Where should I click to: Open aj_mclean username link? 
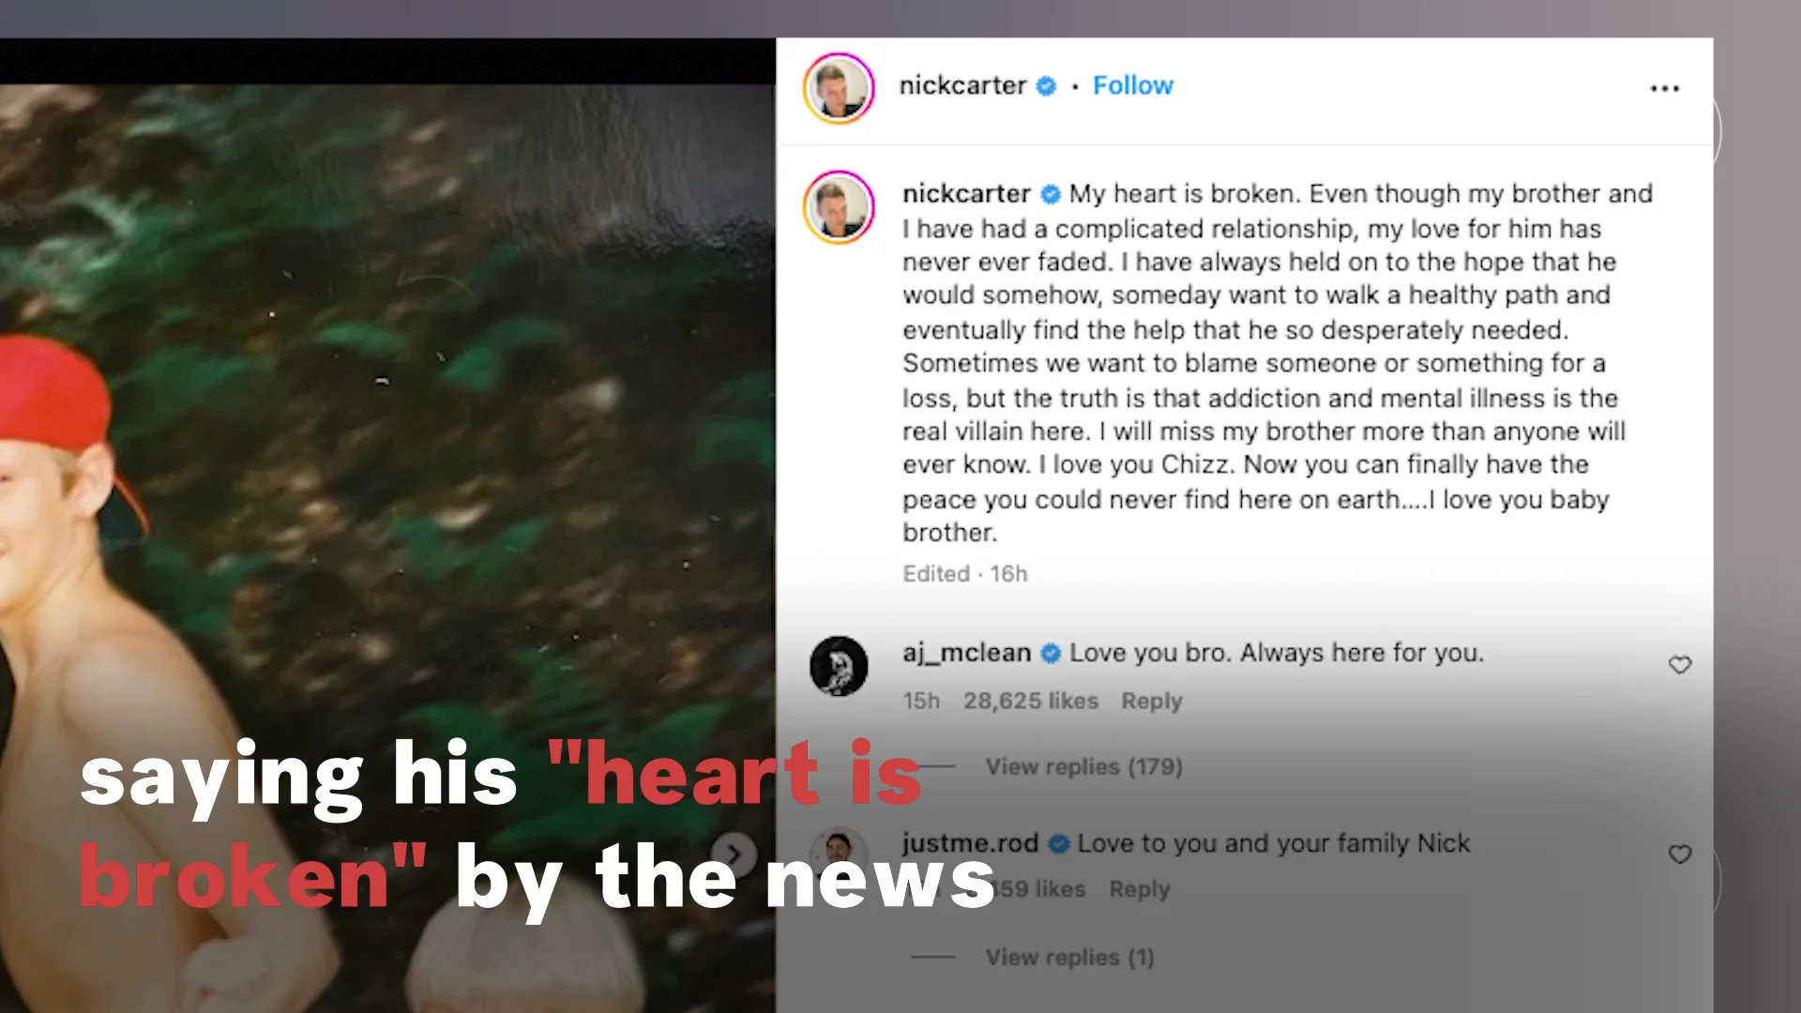[x=966, y=653]
